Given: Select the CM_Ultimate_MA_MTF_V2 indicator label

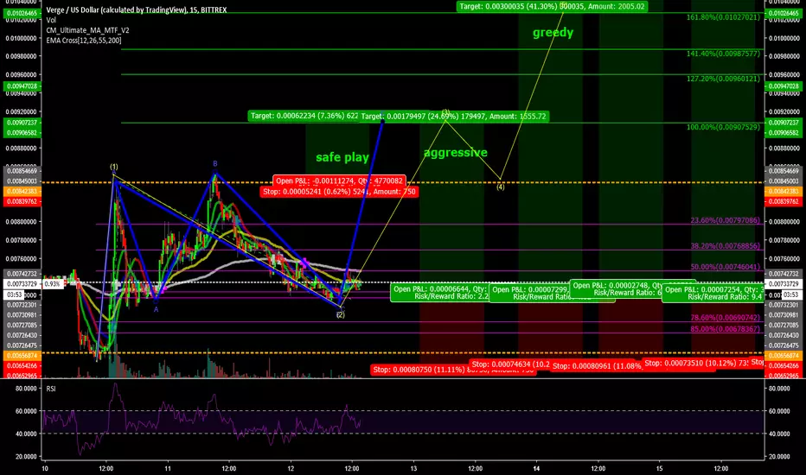Looking at the screenshot, I should pos(87,30).
